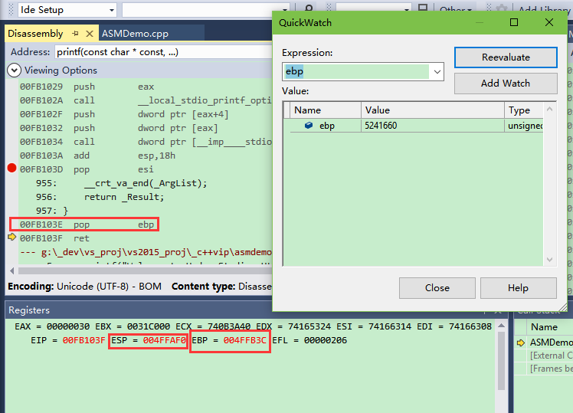The image size is (573, 413).
Task: Click the Expression text field containing ebp
Action: [x=355, y=71]
